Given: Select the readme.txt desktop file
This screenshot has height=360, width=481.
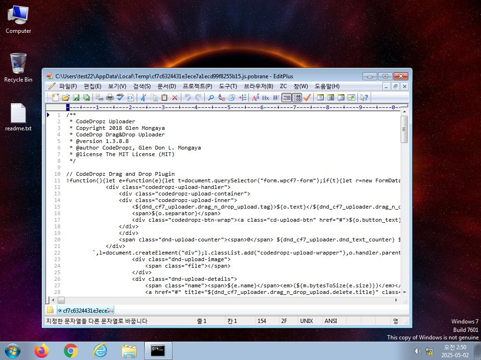Looking at the screenshot, I should [x=18, y=117].
